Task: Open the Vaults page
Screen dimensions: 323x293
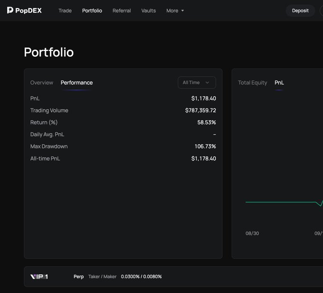Action: [149, 10]
